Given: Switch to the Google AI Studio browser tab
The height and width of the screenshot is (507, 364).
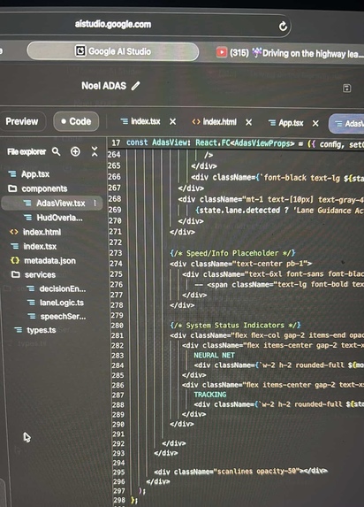Looking at the screenshot, I should coord(113,51).
